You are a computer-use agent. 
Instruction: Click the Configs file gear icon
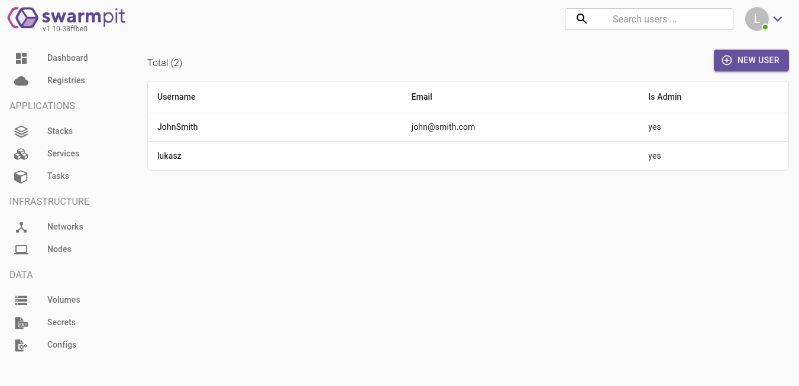click(x=21, y=345)
